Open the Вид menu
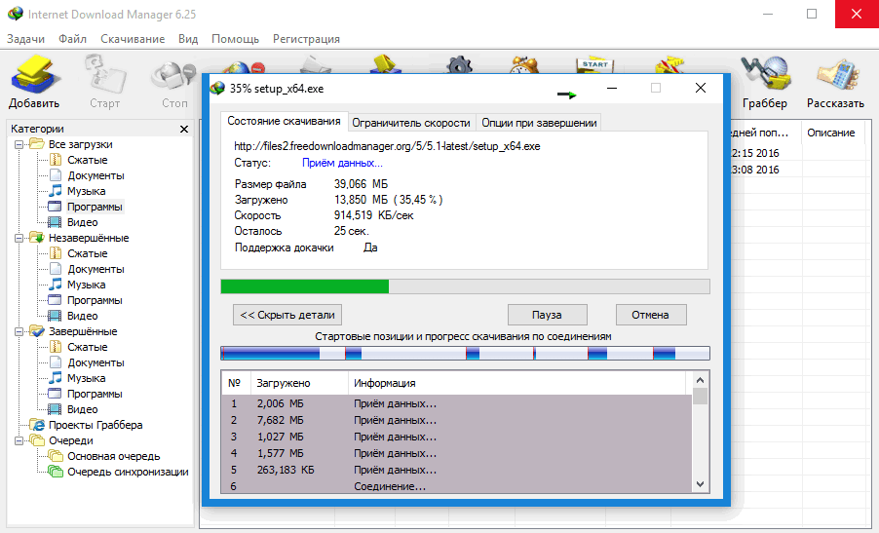This screenshot has height=533, width=879. pyautogui.click(x=188, y=39)
